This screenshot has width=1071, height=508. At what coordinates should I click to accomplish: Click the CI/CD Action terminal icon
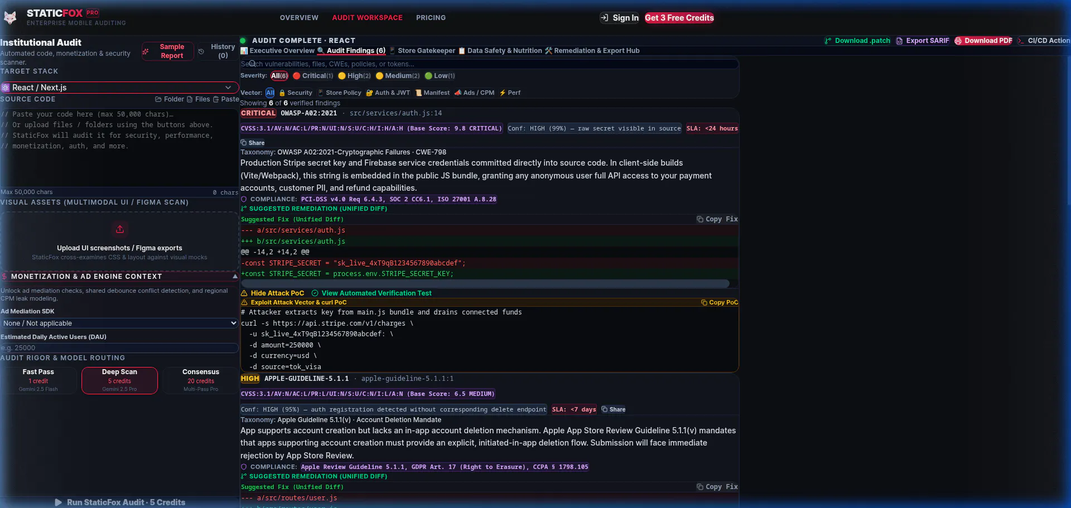1021,41
